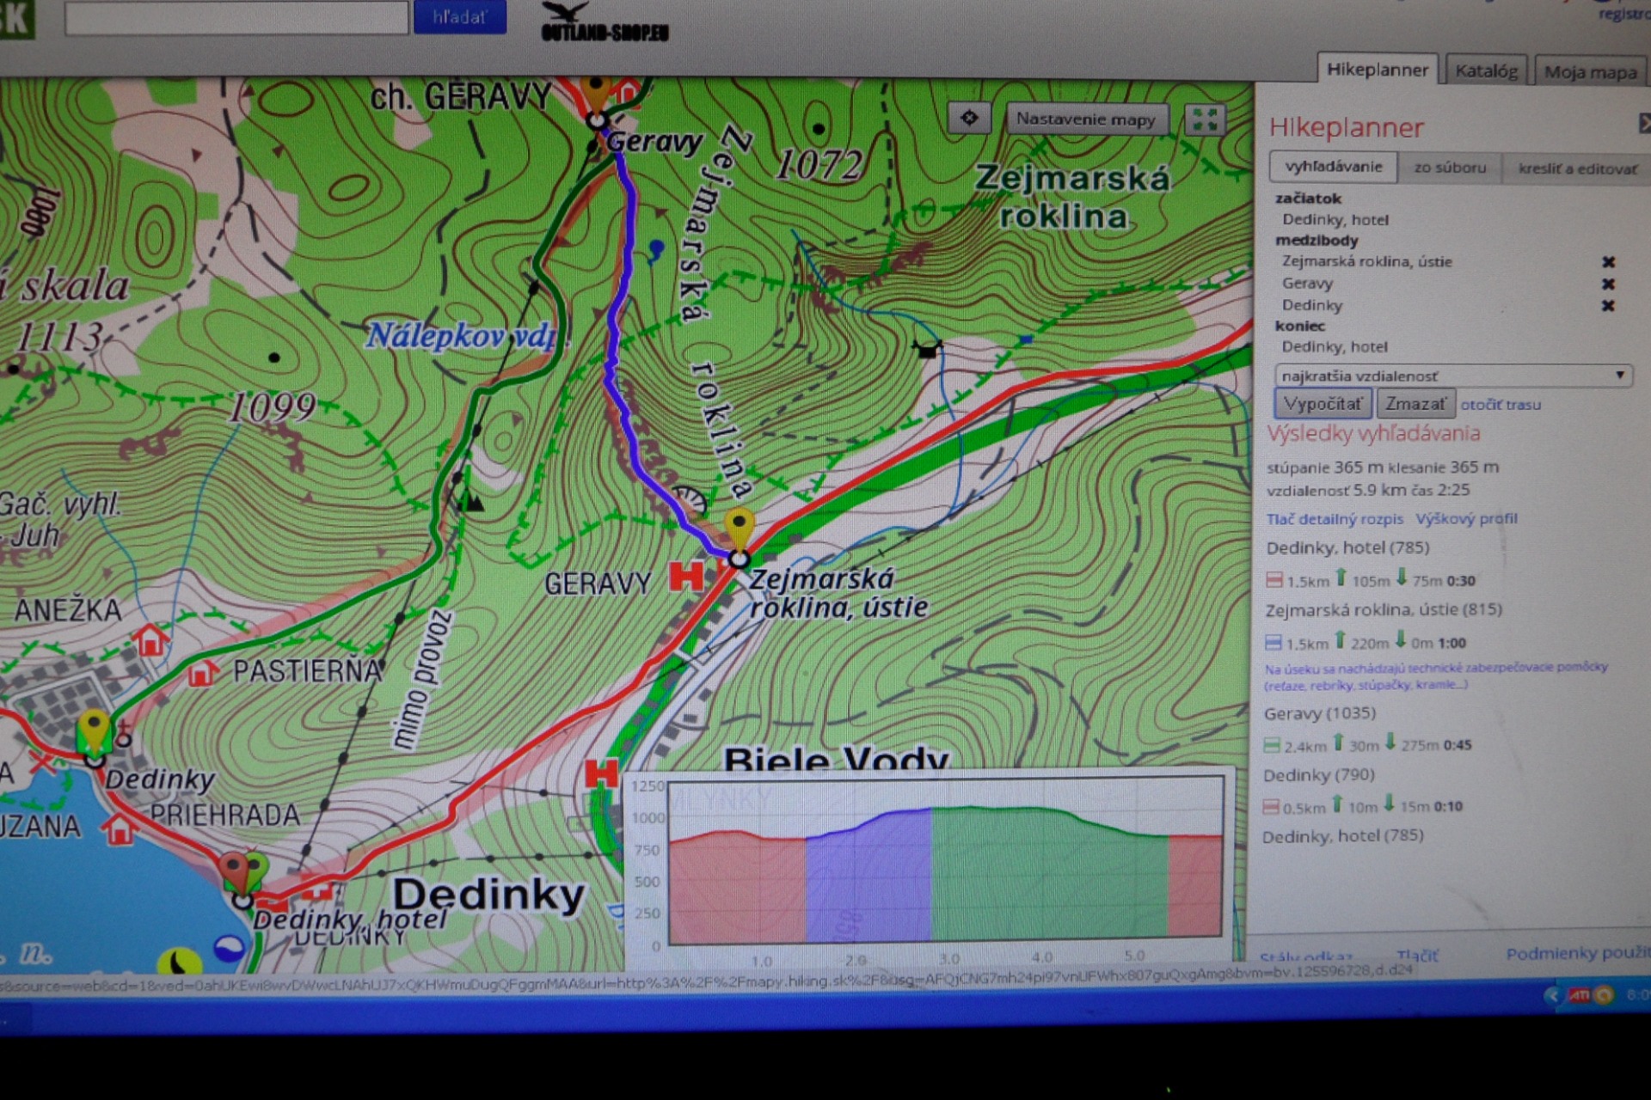1651x1100 pixels.
Task: Open the Moja mapa tab
Action: 1590,72
